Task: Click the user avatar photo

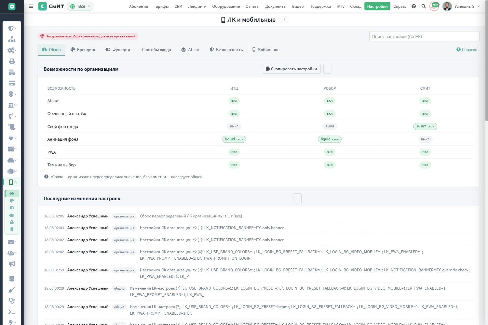Action: tap(447, 6)
